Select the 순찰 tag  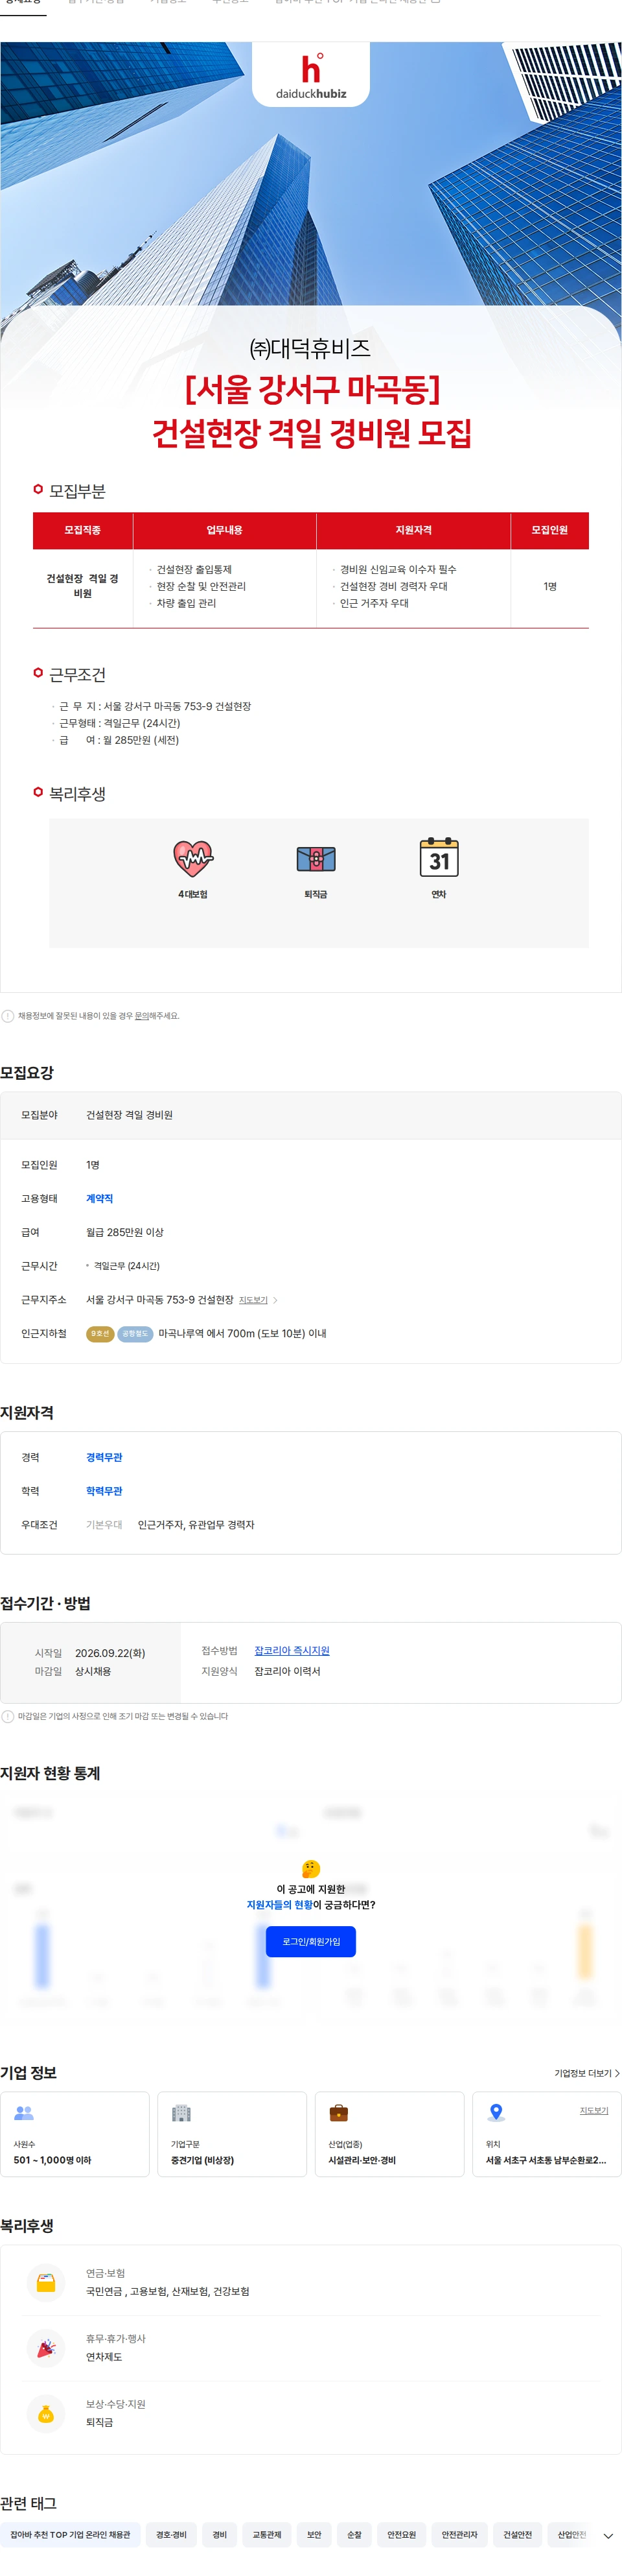[x=353, y=2535]
